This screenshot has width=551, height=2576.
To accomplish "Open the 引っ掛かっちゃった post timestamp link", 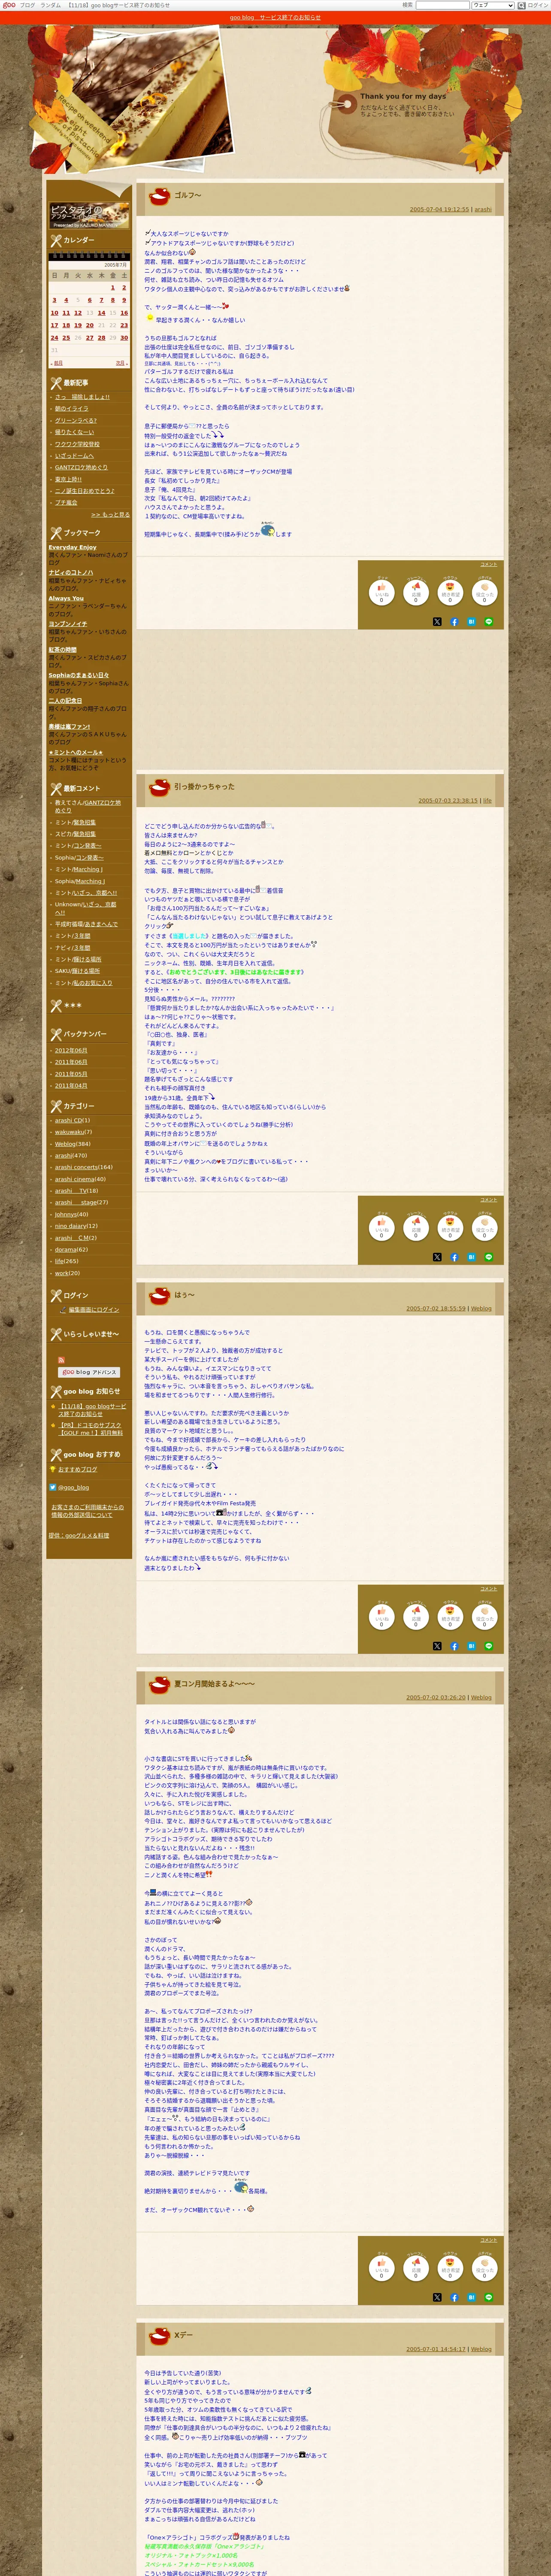I will click(x=448, y=801).
